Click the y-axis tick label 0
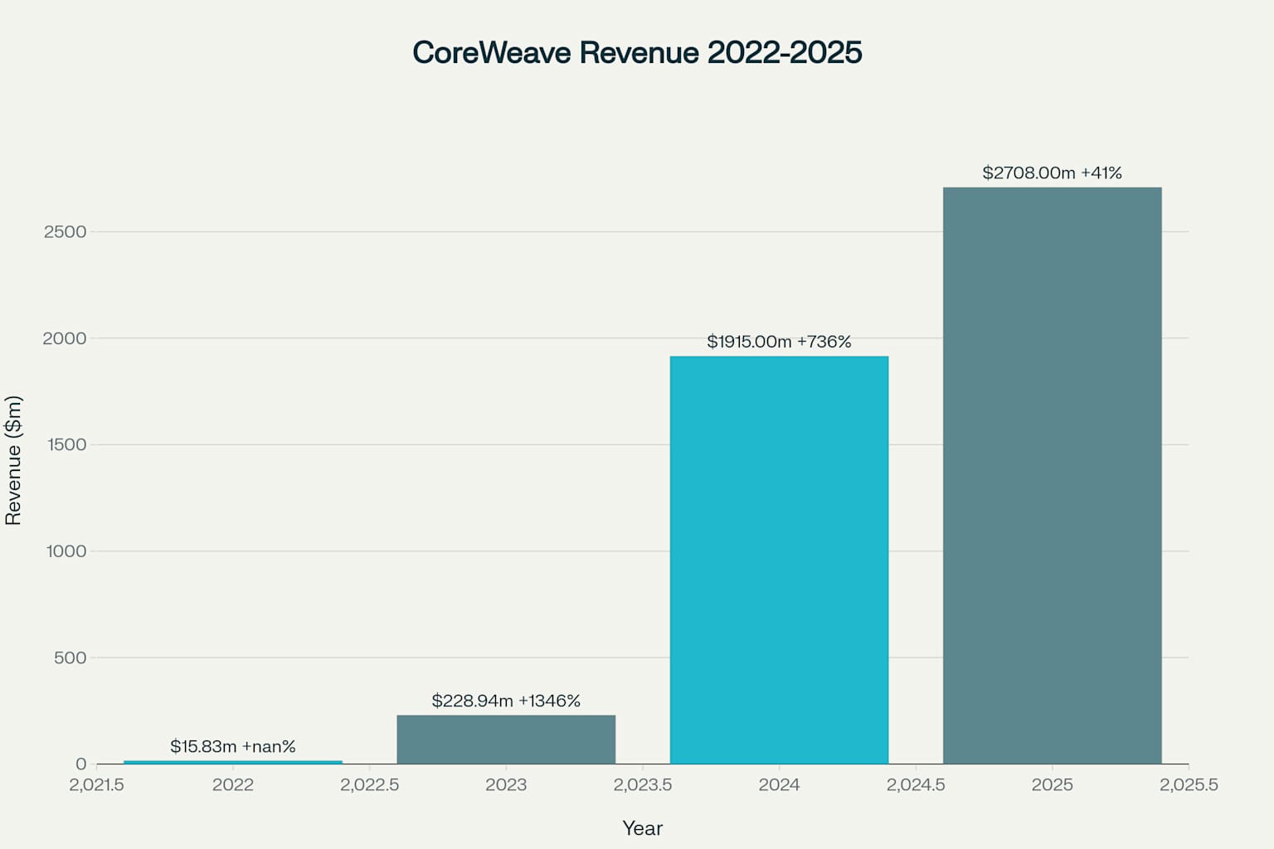 pyautogui.click(x=81, y=764)
